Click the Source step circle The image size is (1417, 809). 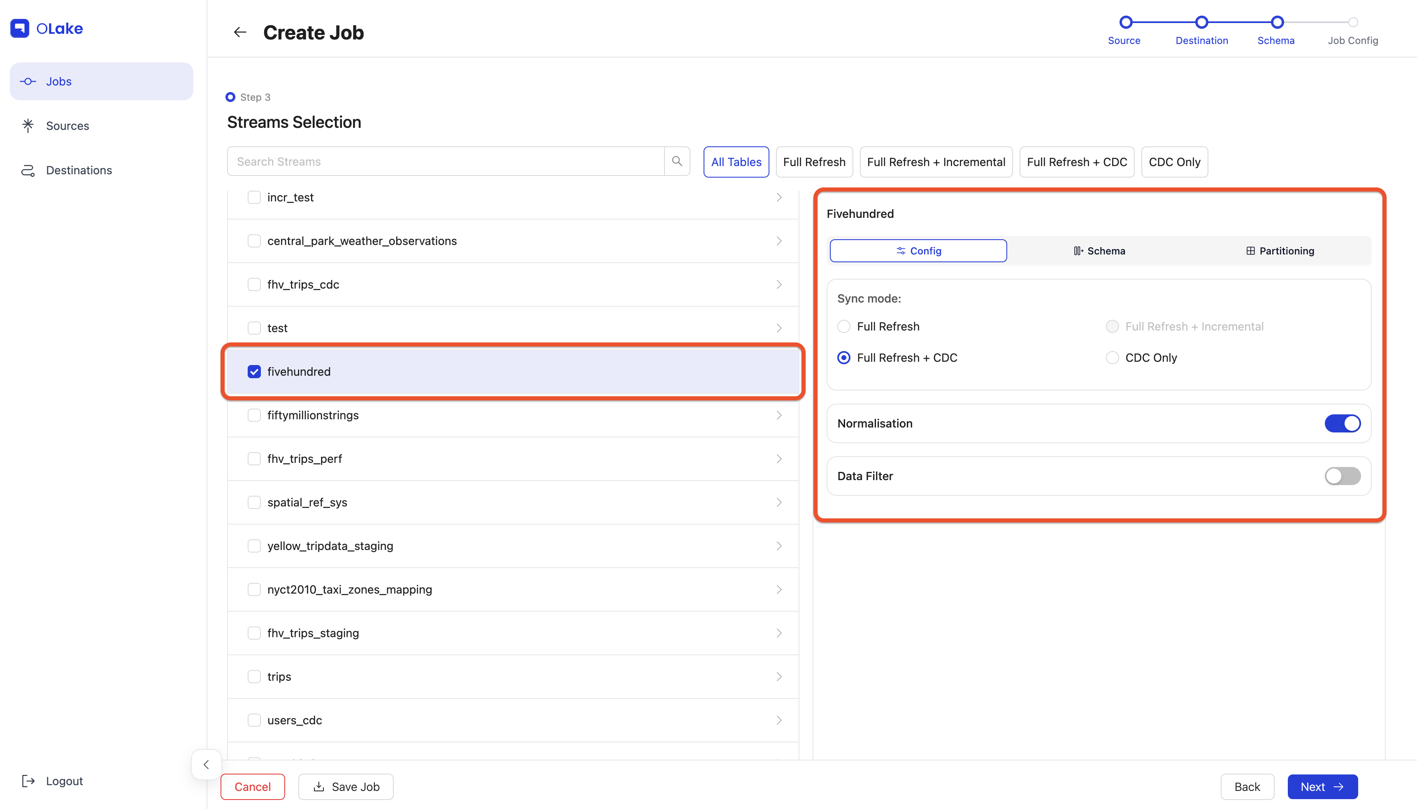tap(1126, 22)
